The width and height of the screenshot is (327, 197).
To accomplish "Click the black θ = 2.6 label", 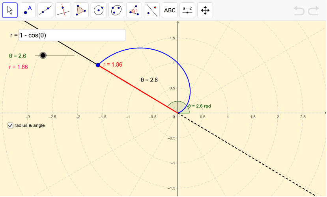I will click(x=149, y=80).
